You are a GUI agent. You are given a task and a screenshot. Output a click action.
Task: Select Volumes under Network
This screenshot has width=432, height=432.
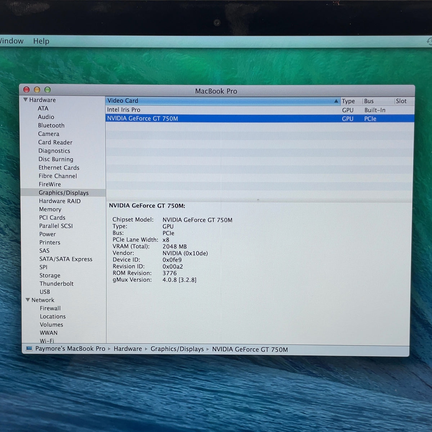click(51, 325)
